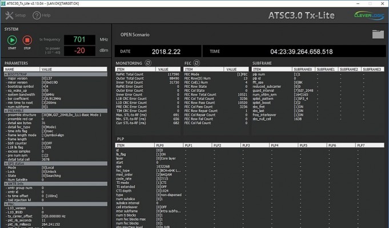The image size is (389, 228).
Task: Select the subframe 'freq_interleaver' row
Action: 318,115
